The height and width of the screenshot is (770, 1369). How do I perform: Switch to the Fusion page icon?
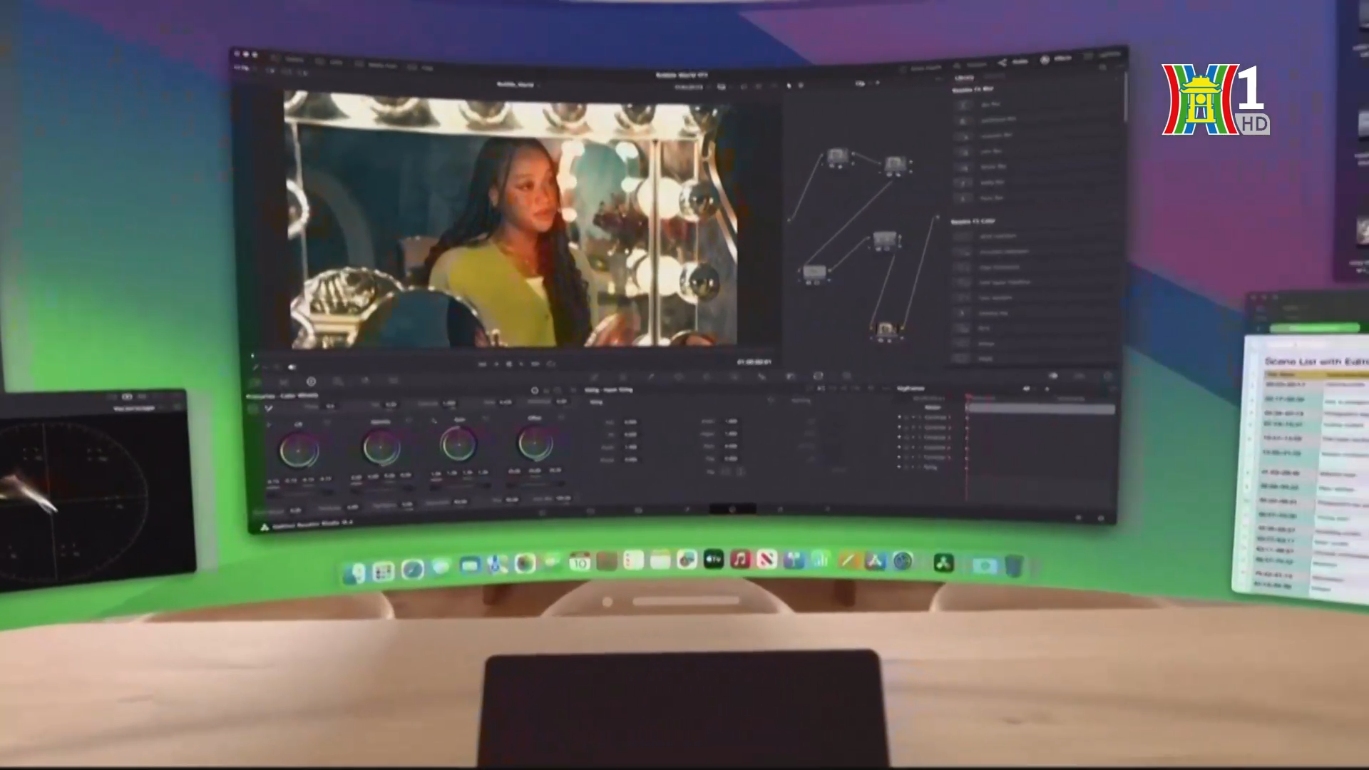[686, 510]
